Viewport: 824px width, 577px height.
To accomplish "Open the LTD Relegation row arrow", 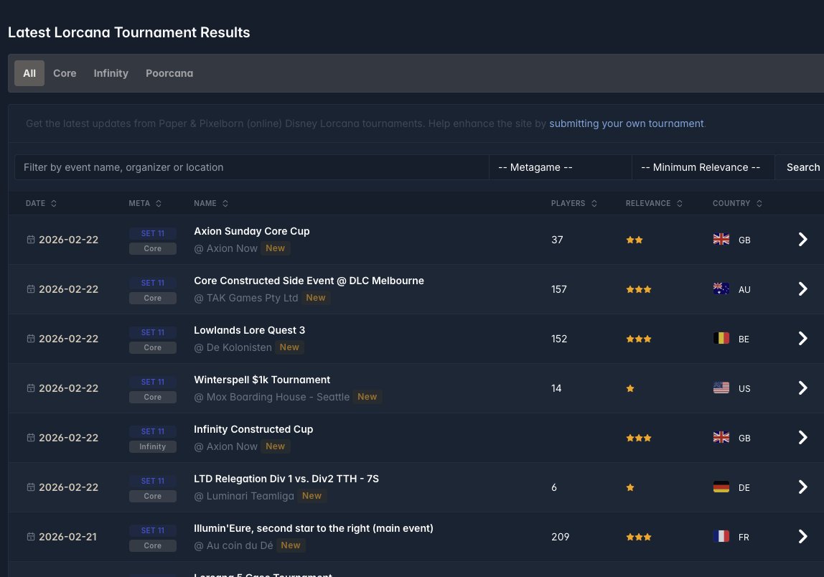I will point(802,487).
